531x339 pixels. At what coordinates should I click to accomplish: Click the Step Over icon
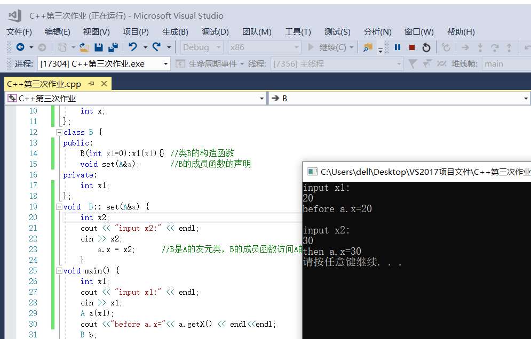tap(495, 47)
